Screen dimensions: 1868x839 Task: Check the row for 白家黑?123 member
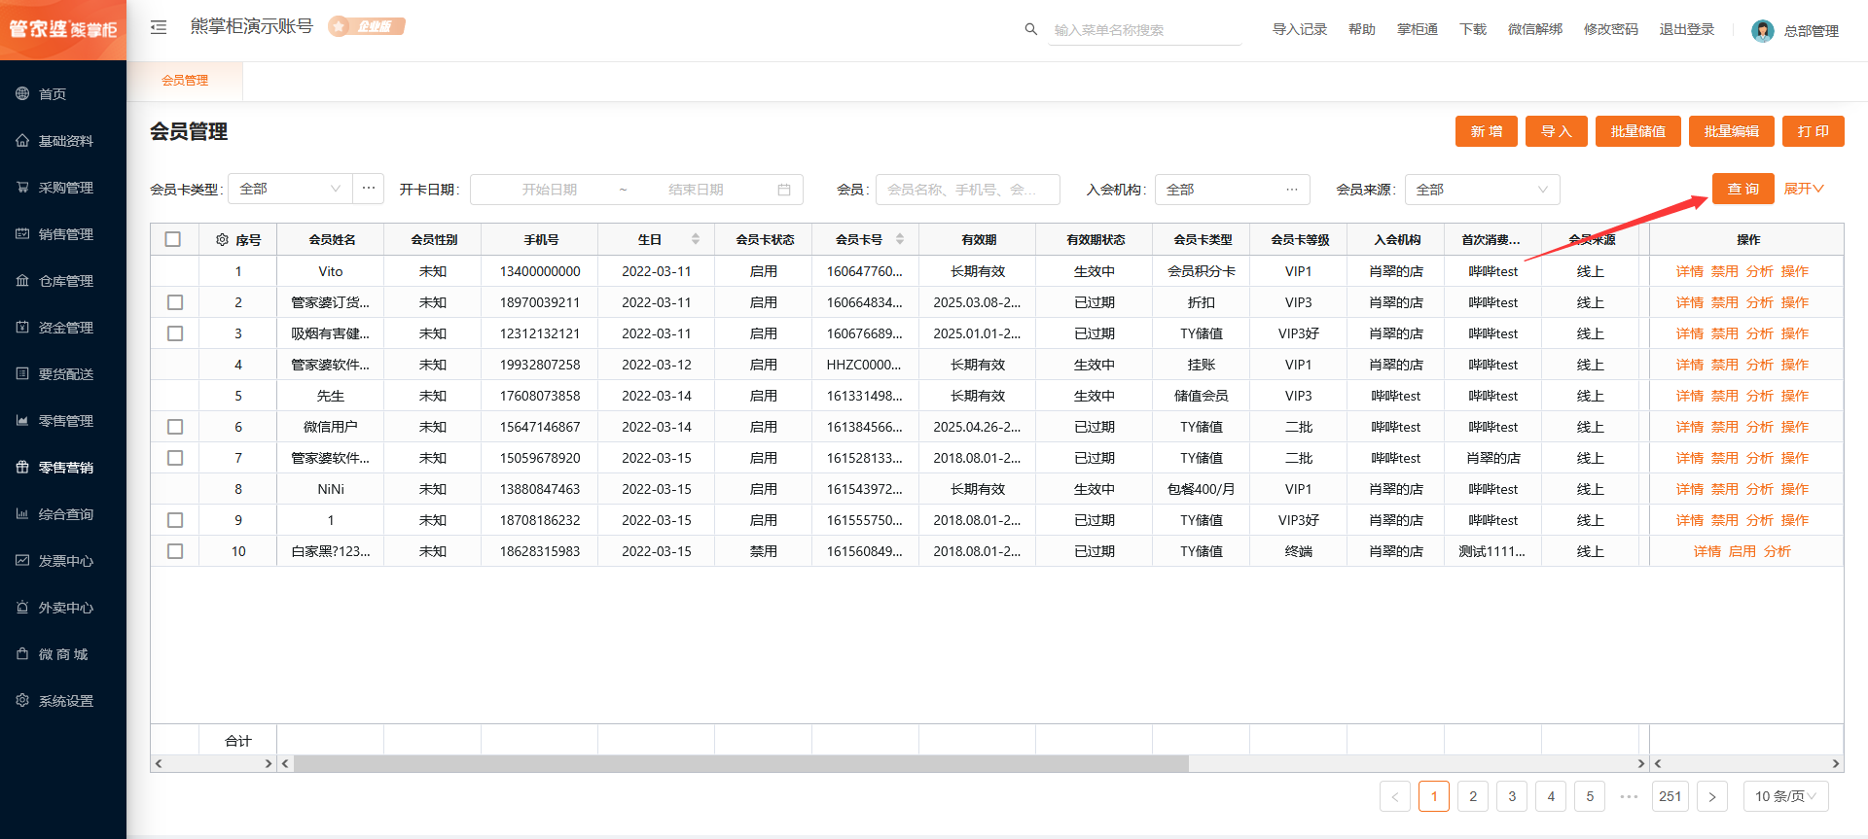click(175, 551)
